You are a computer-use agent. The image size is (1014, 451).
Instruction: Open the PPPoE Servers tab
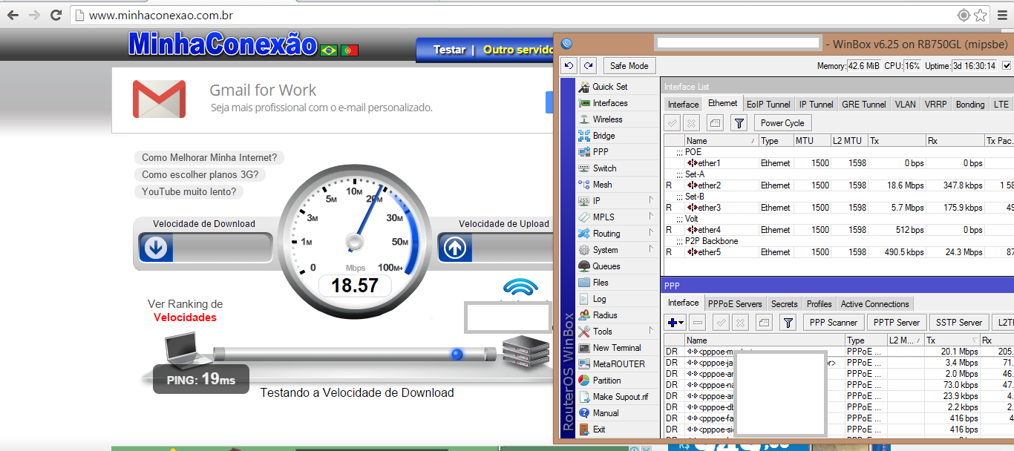tap(735, 304)
